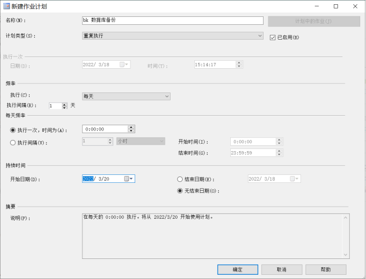Image resolution: width=366 pixels, height=279 pixels.
Task: Click the 名称(N) label
Action: coord(16,21)
